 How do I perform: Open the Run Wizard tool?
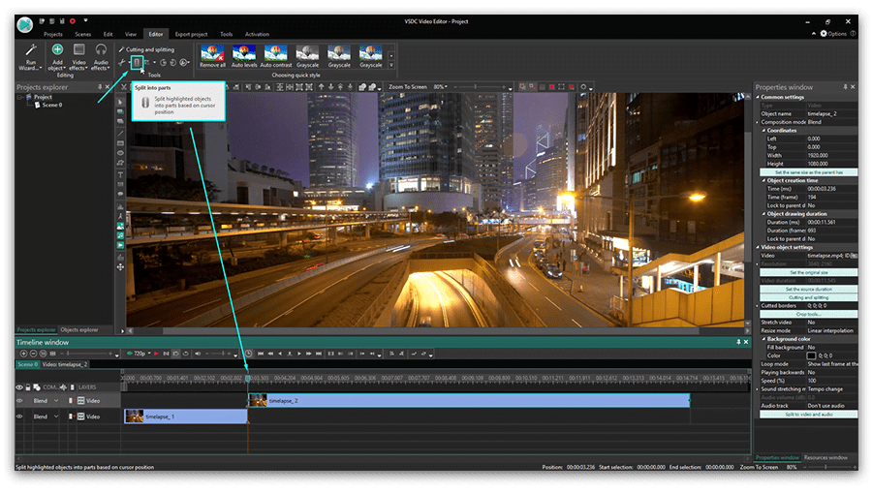pos(31,57)
